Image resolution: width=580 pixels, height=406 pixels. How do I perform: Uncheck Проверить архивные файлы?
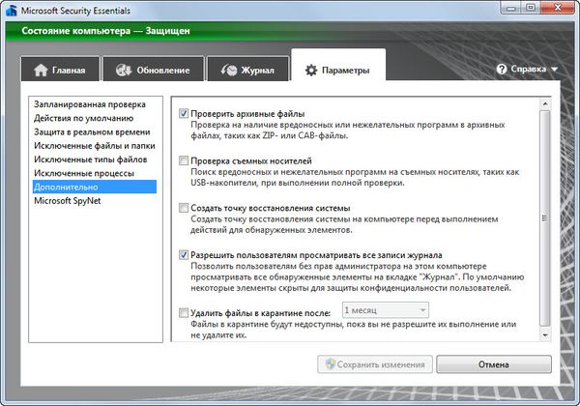pos(184,113)
